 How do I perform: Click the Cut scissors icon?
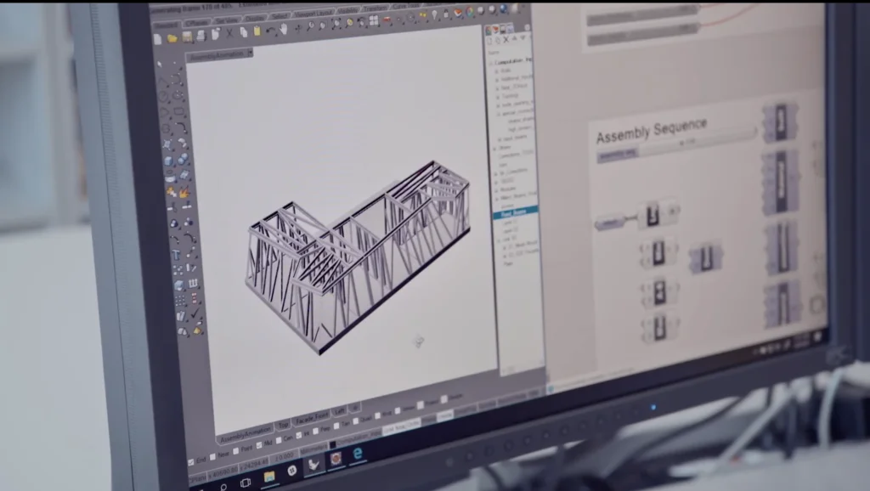tap(229, 33)
